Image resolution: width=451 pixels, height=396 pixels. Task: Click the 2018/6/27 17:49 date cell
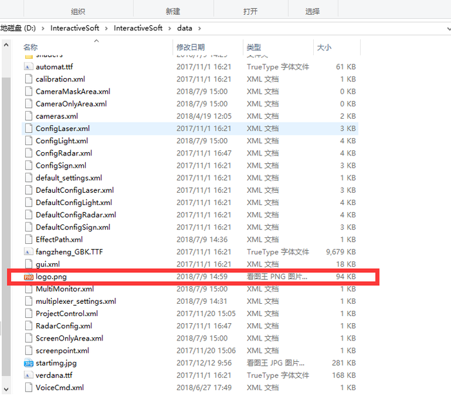204,388
